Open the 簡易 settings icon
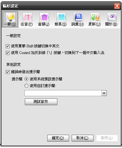The height and width of the screenshot is (148, 122). 61,17
